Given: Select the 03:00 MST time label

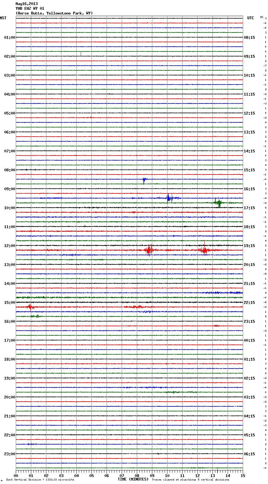Looking at the screenshot, I should pyautogui.click(x=10, y=75).
